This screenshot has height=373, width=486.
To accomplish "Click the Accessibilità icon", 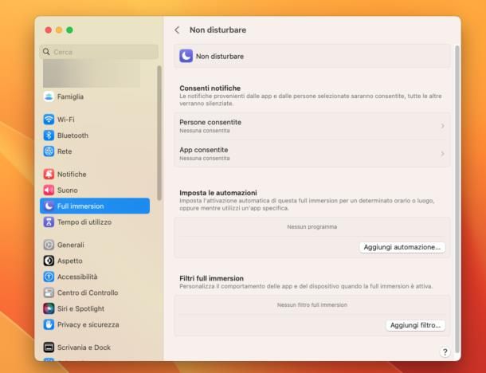I will 49,277.
